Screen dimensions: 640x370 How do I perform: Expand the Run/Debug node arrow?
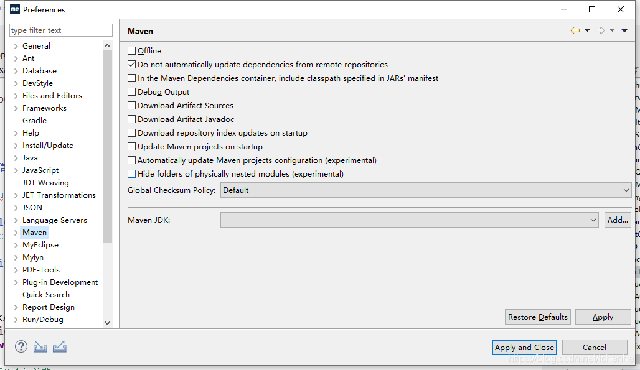[x=16, y=320]
